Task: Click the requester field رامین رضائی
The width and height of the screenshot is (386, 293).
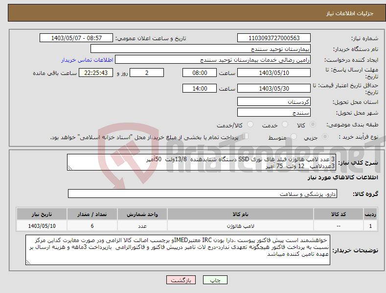Action: tap(213, 60)
